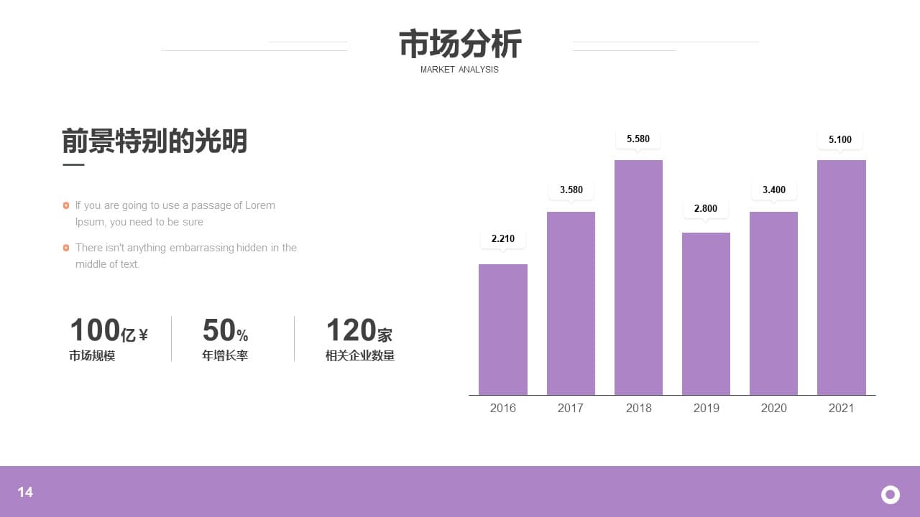The height and width of the screenshot is (517, 920).
Task: Click the slide number 14
Action: [x=25, y=492]
